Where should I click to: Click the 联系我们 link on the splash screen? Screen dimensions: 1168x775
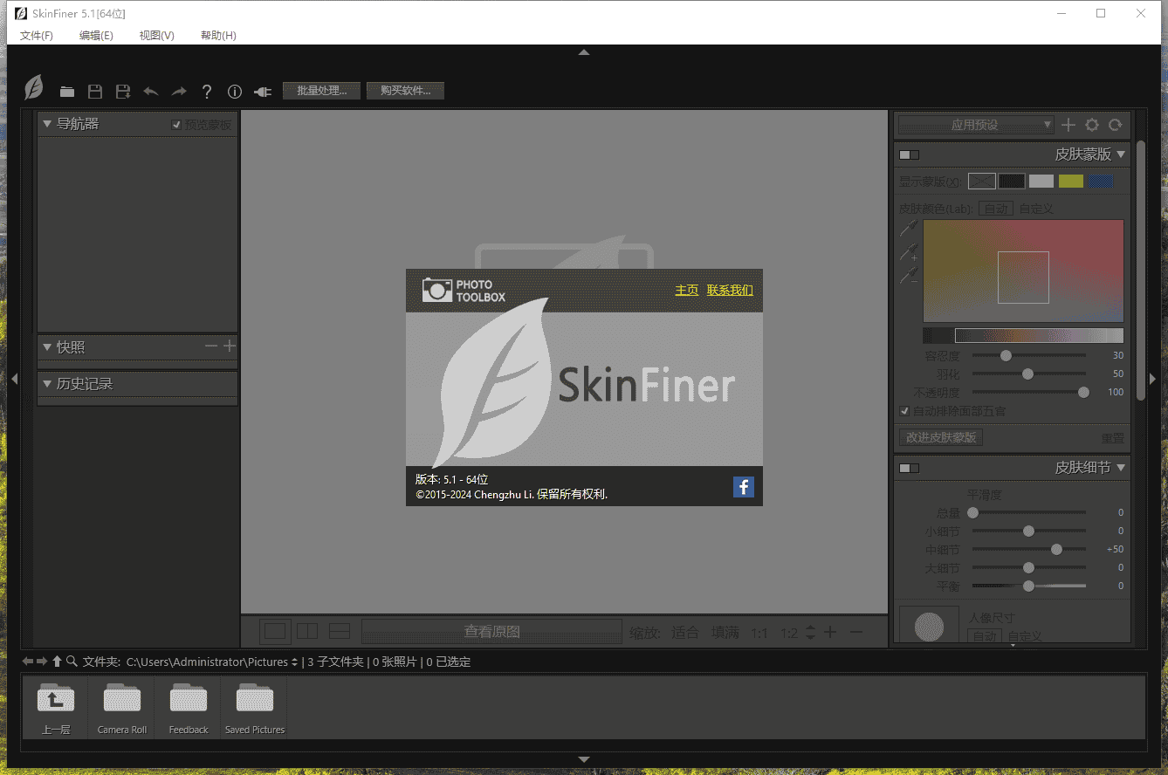730,289
